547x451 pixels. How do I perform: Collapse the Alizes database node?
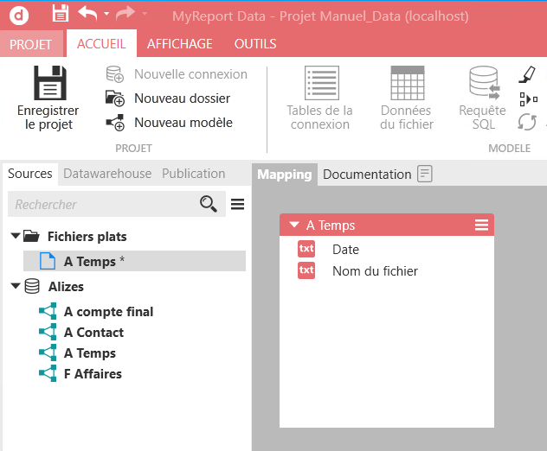click(x=16, y=286)
